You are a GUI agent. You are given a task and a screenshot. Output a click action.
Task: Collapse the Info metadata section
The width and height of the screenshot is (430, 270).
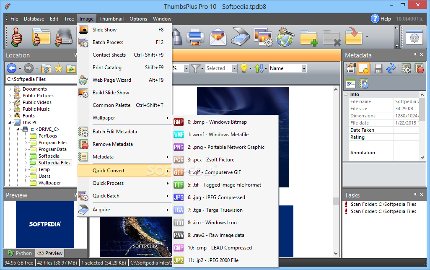click(346, 94)
